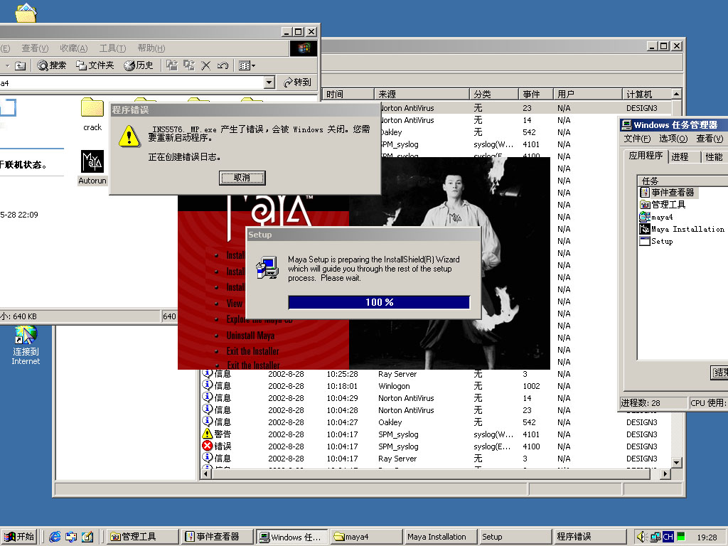The width and height of the screenshot is (728, 546).
Task: Sort events by the 计算机 column header
Action: (x=647, y=95)
